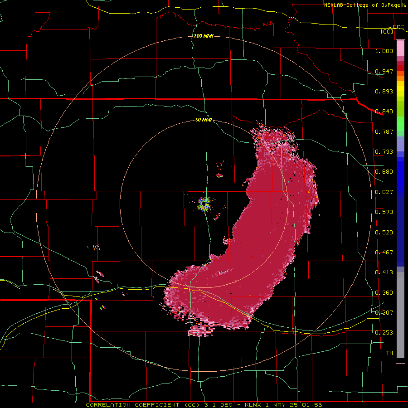Click the DCC label above the legend
This screenshot has width=408, height=408.
pyautogui.click(x=398, y=27)
